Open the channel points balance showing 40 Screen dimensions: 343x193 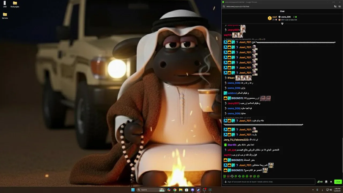click(320, 182)
